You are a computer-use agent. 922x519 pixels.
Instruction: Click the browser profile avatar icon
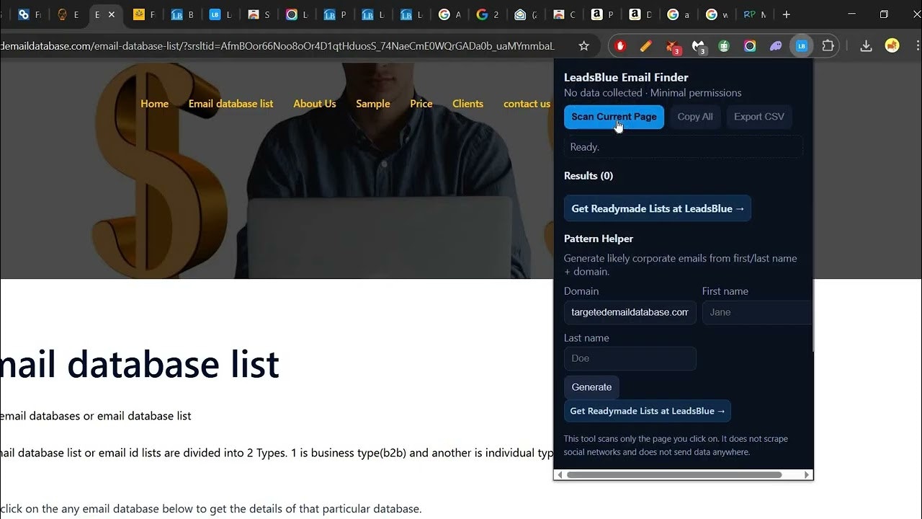tap(892, 45)
